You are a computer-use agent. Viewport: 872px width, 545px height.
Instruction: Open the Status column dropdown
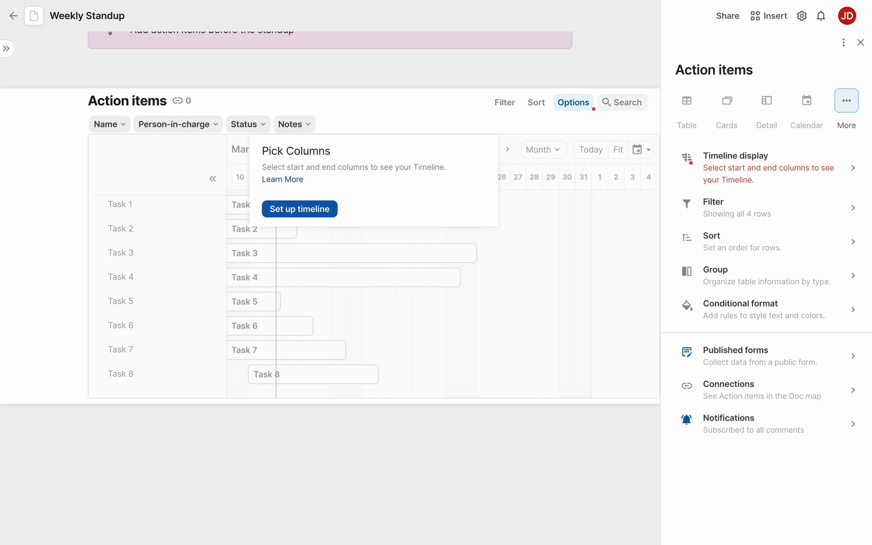(248, 124)
